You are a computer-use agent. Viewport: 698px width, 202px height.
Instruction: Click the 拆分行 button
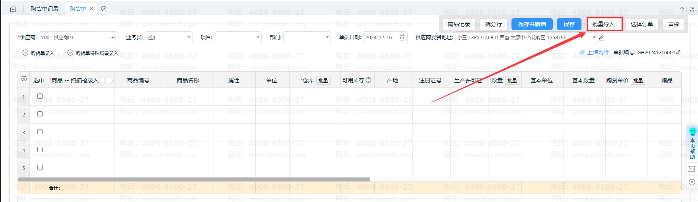(494, 24)
